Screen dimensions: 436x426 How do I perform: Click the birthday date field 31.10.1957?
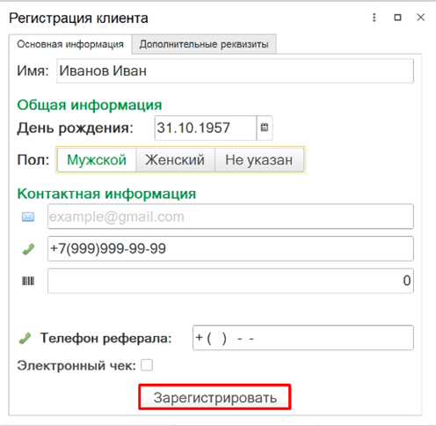coord(206,128)
